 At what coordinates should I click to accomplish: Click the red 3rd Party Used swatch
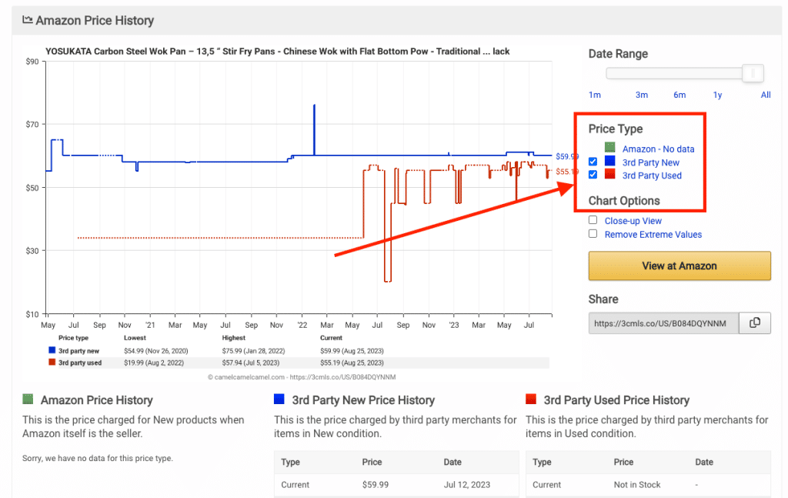tap(609, 174)
